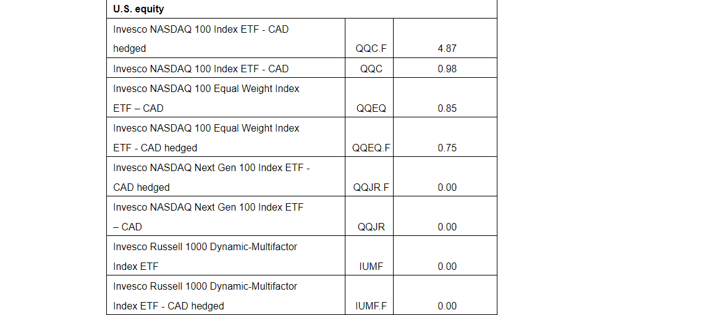Select the QQC ticker symbol

click(371, 69)
